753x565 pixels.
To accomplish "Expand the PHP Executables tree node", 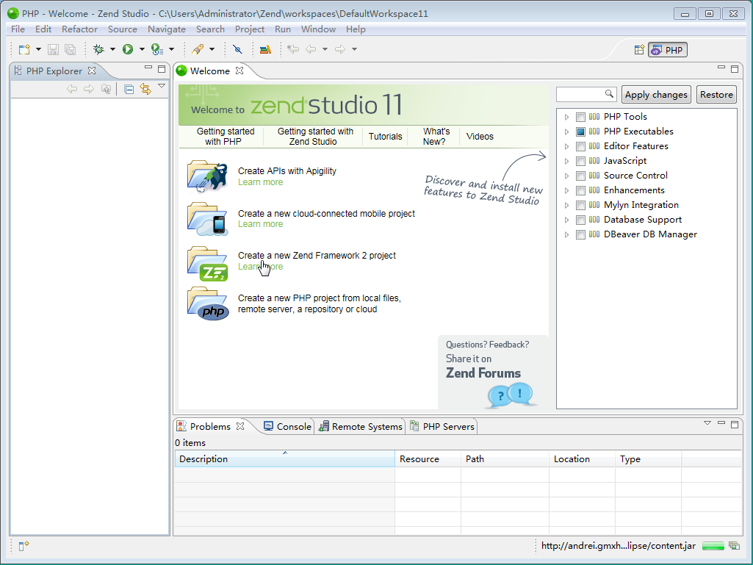I will [x=566, y=132].
